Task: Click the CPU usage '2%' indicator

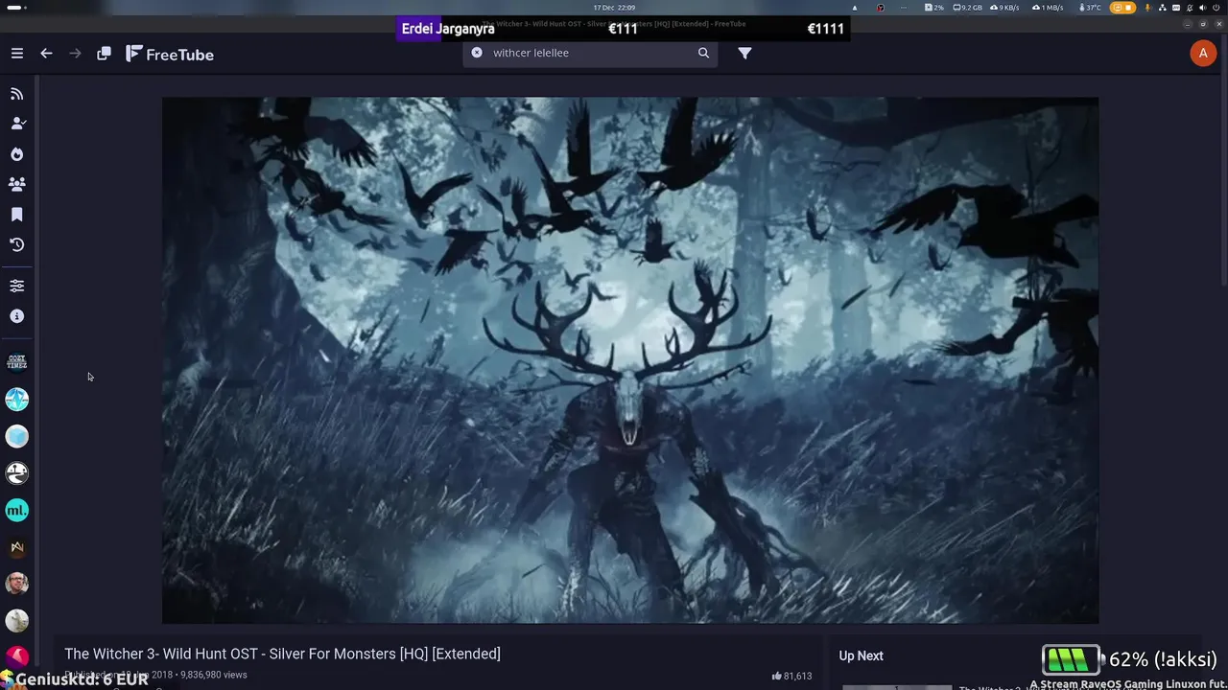Action: tap(934, 8)
